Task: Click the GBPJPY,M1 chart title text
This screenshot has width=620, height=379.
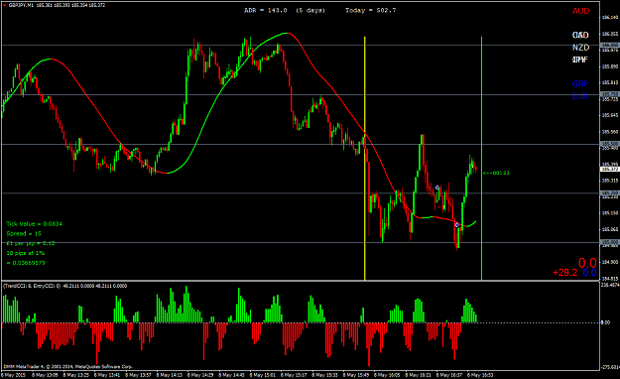Action: [21, 6]
